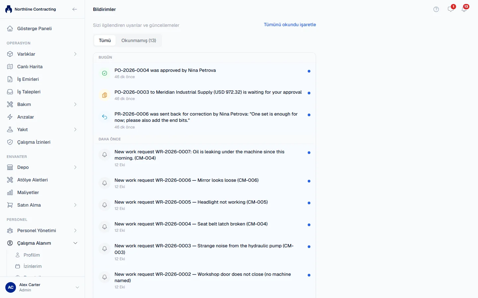478x298 pixels.
Task: Click the Arızalar lightning icon
Action: [x=10, y=117]
